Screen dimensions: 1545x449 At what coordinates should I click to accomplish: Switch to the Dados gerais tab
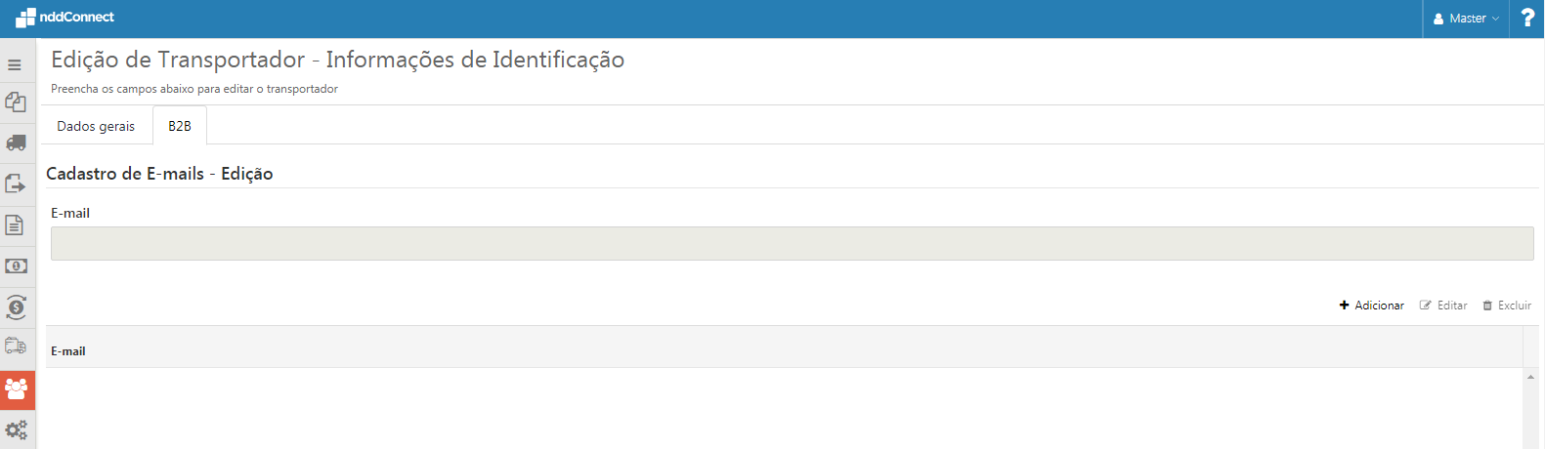[96, 126]
